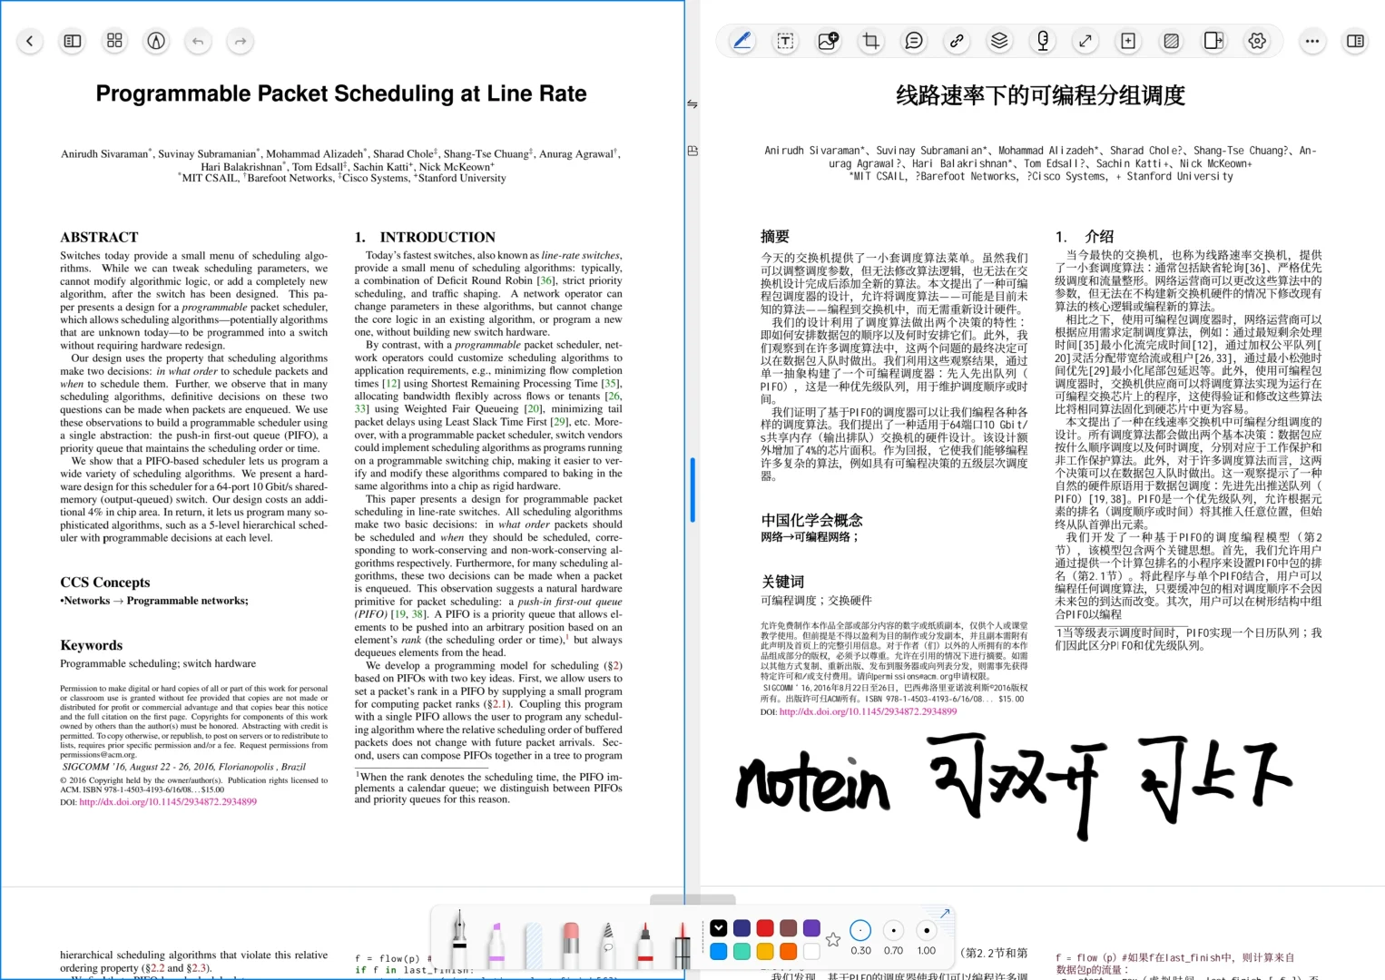Navigate back with the arrow button

tap(30, 41)
